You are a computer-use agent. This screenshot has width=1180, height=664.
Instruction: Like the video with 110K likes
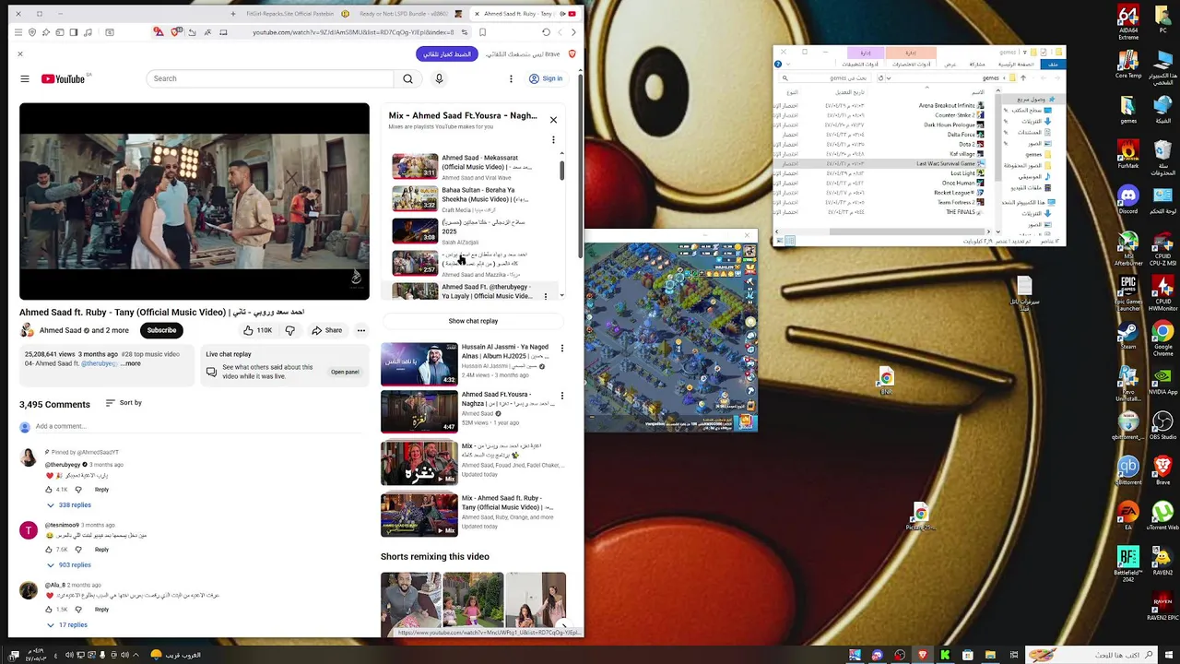pyautogui.click(x=258, y=330)
